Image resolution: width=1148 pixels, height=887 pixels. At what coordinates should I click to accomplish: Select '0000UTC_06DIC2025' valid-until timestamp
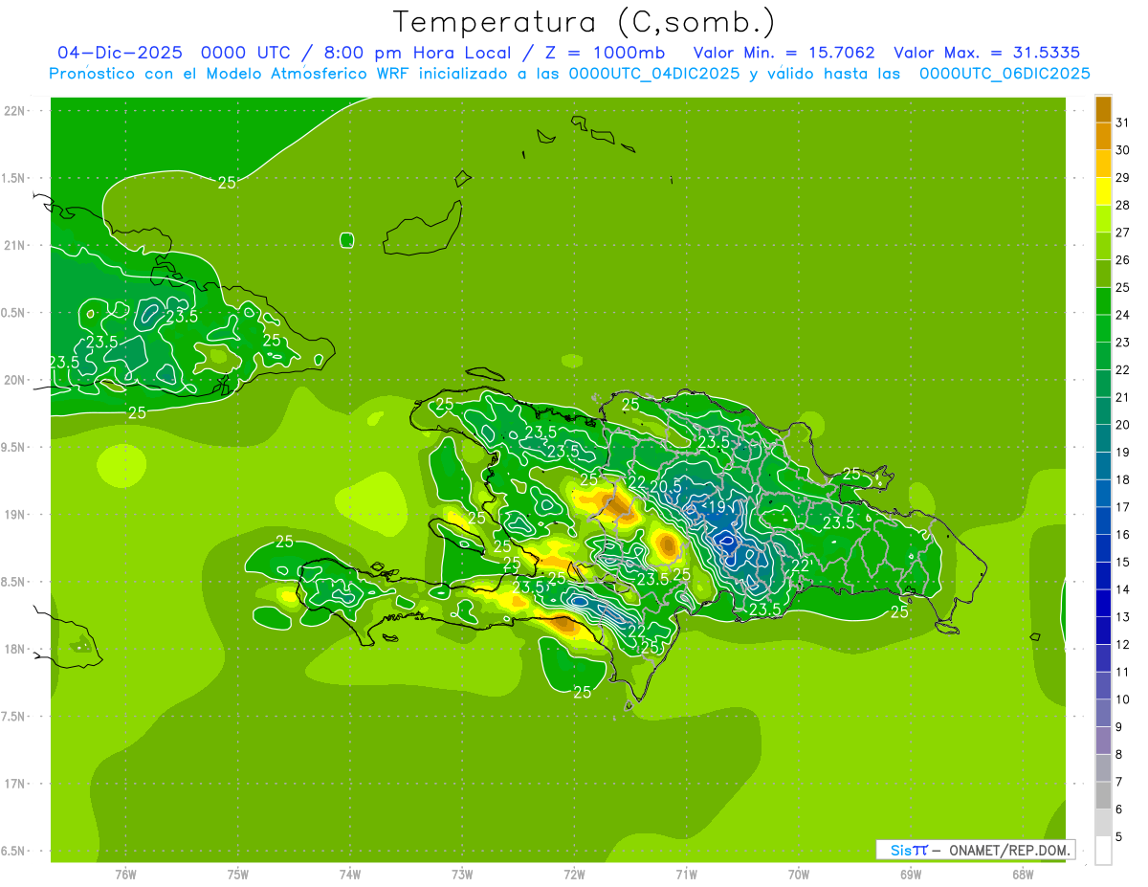(1004, 74)
